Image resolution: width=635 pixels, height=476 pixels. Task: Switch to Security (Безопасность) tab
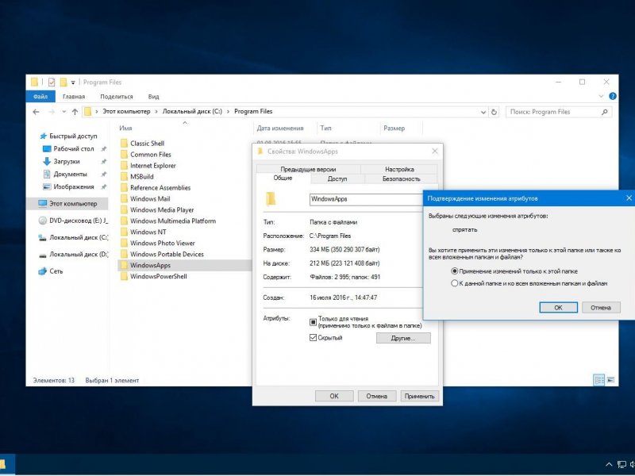[x=402, y=179]
